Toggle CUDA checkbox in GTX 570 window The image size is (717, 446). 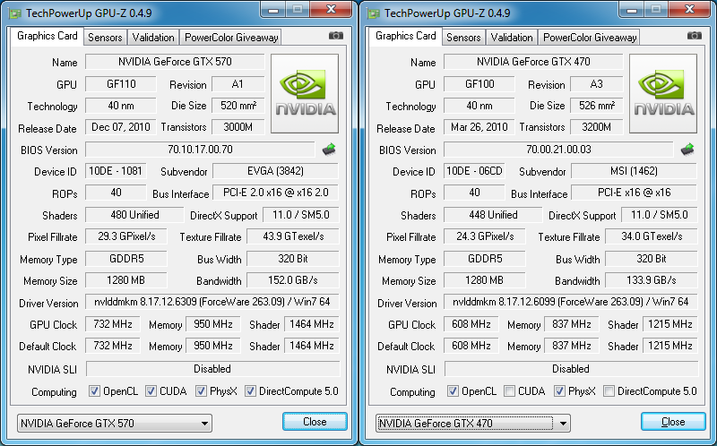tap(151, 391)
